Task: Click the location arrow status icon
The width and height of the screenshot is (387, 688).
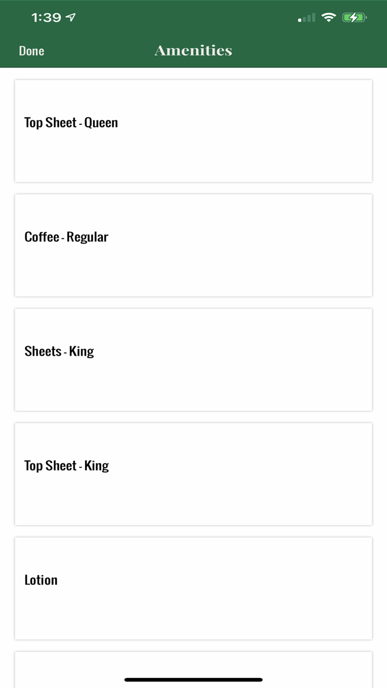Action: pyautogui.click(x=71, y=18)
